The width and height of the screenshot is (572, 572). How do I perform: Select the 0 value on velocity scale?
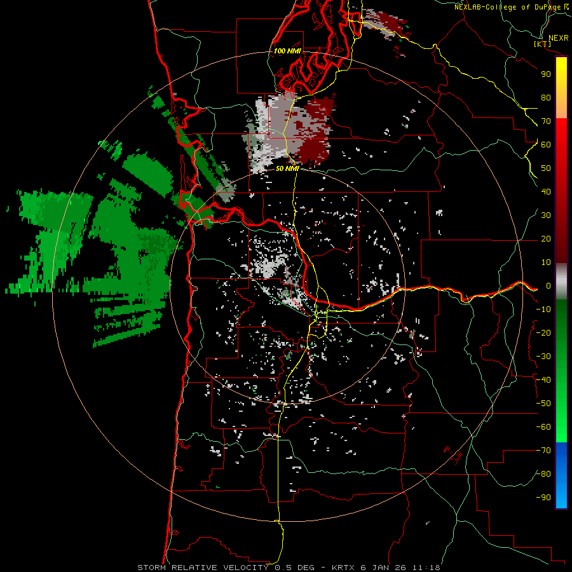click(x=548, y=286)
